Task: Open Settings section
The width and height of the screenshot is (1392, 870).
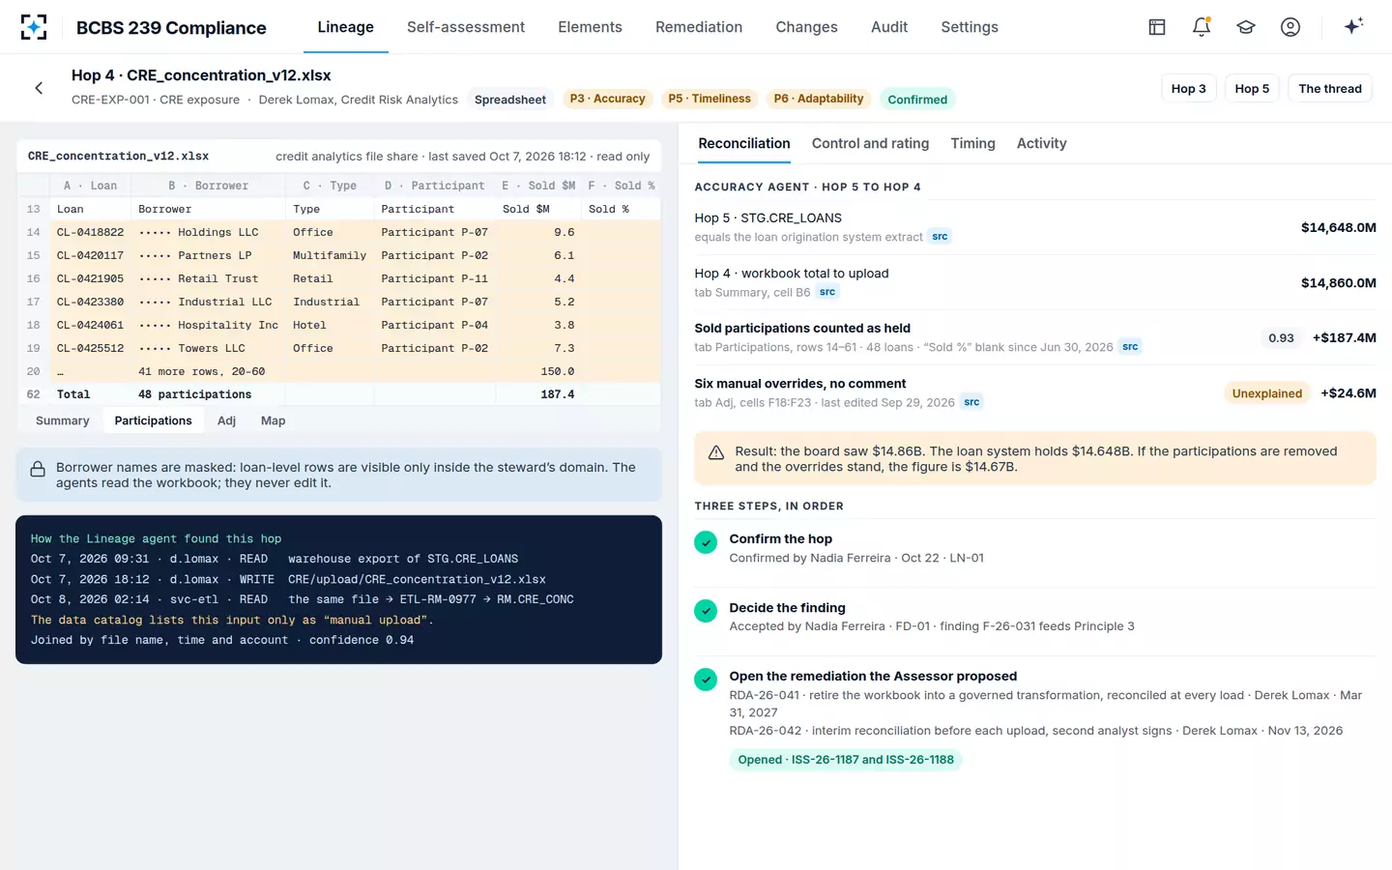Action: click(x=970, y=27)
